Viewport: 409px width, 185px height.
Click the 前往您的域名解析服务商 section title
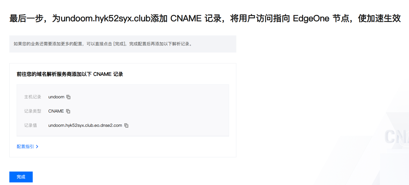70,74
